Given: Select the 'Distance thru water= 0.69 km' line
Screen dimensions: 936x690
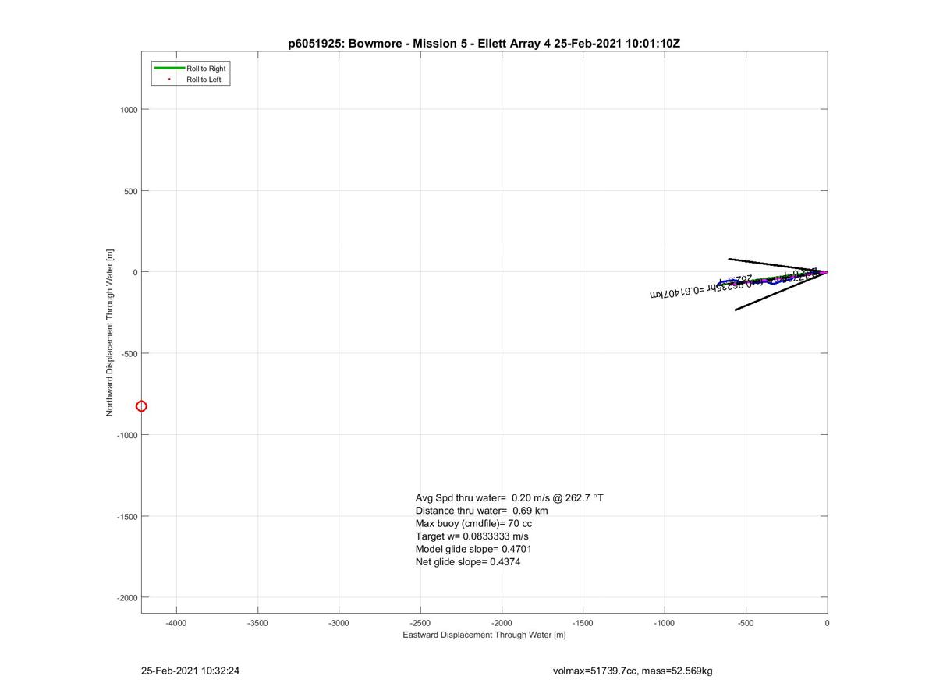Looking at the screenshot, I should pyautogui.click(x=481, y=511).
